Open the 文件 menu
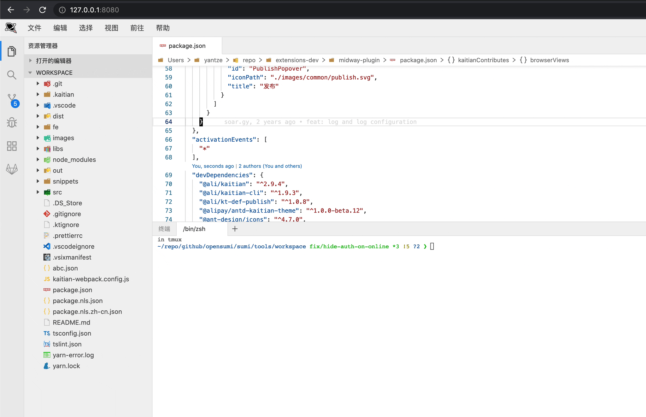The image size is (646, 417). pos(34,28)
